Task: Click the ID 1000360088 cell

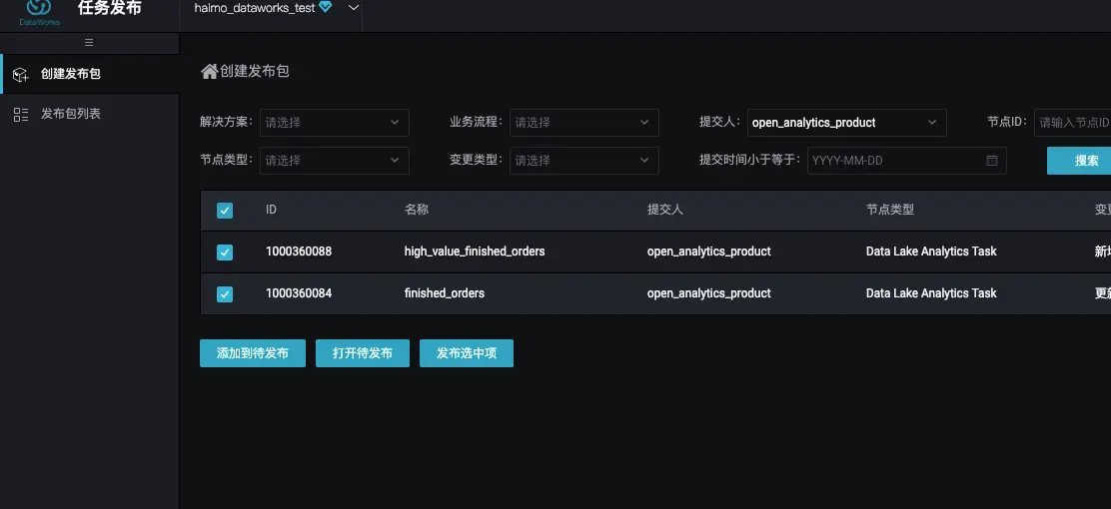Action: (x=299, y=252)
